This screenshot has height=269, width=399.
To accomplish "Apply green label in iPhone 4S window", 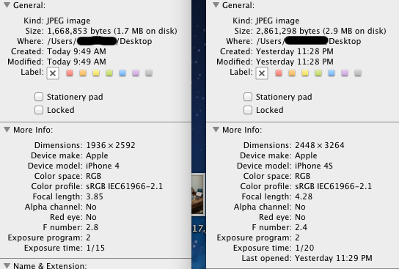I will [318, 73].
